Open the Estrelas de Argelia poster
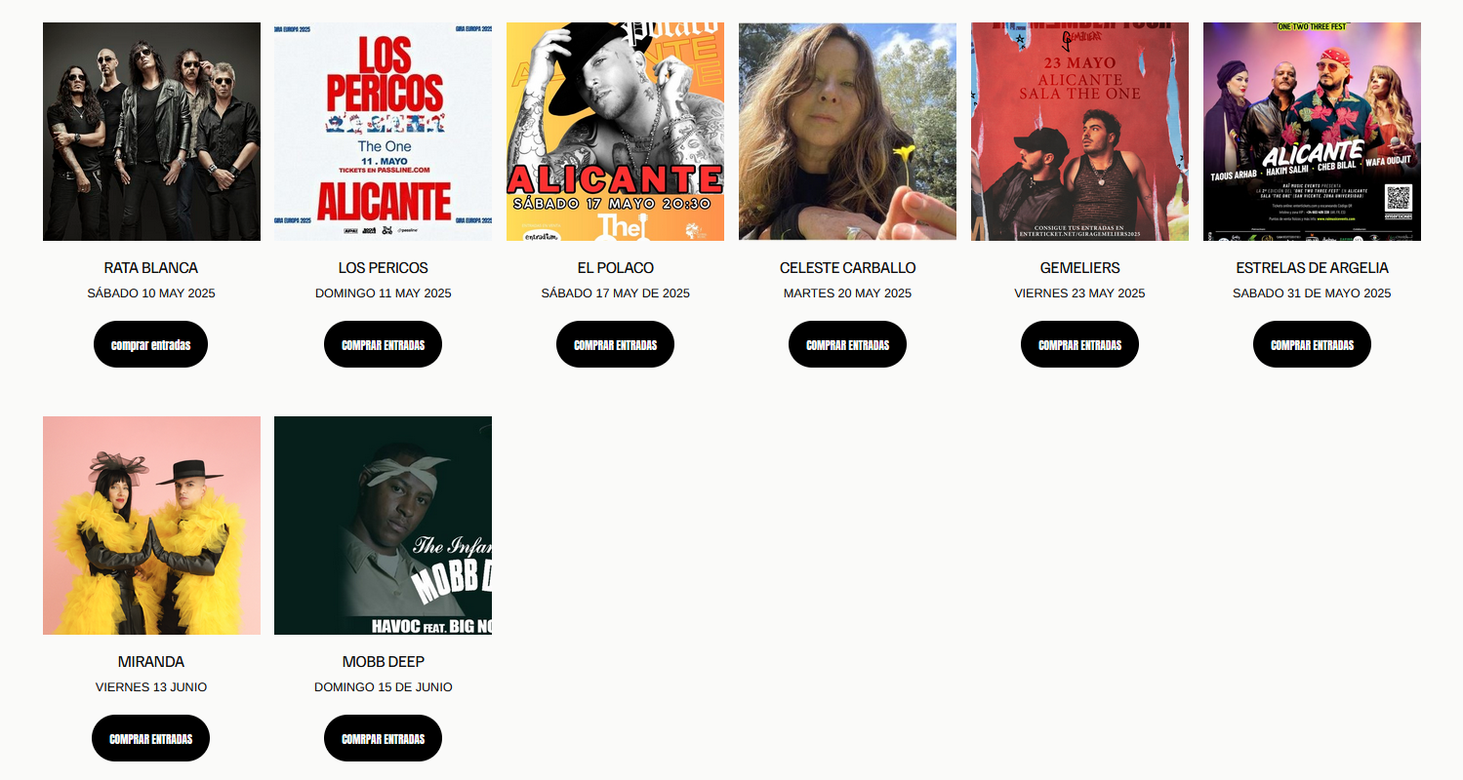Viewport: 1463px width, 780px height. pyautogui.click(x=1312, y=132)
